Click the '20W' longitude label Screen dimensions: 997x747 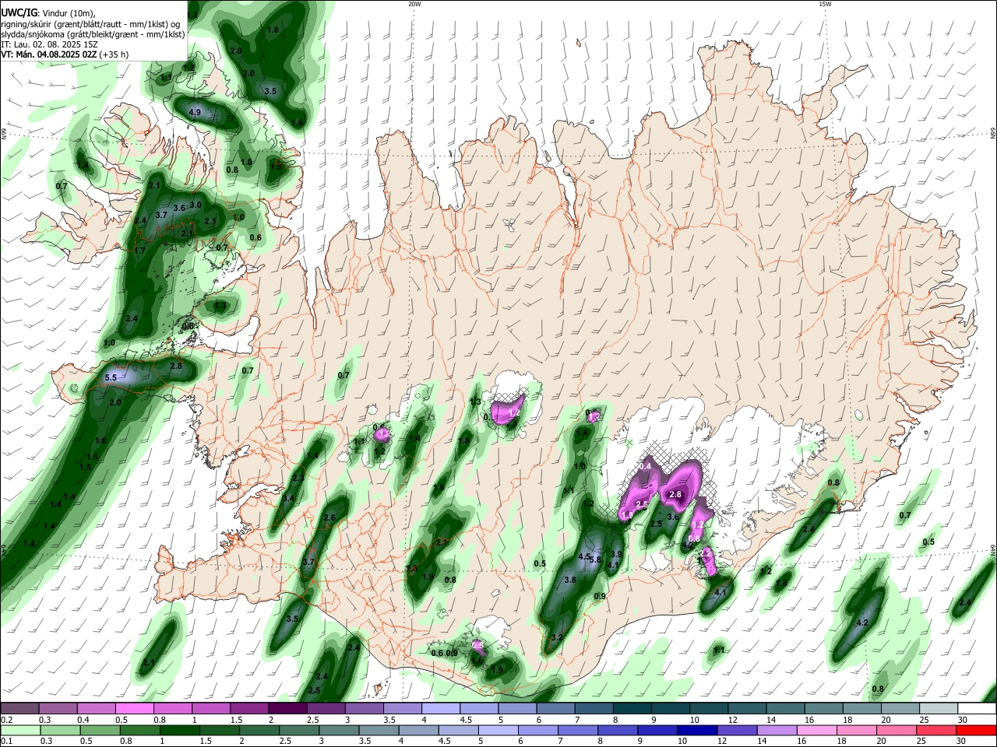[x=414, y=4]
